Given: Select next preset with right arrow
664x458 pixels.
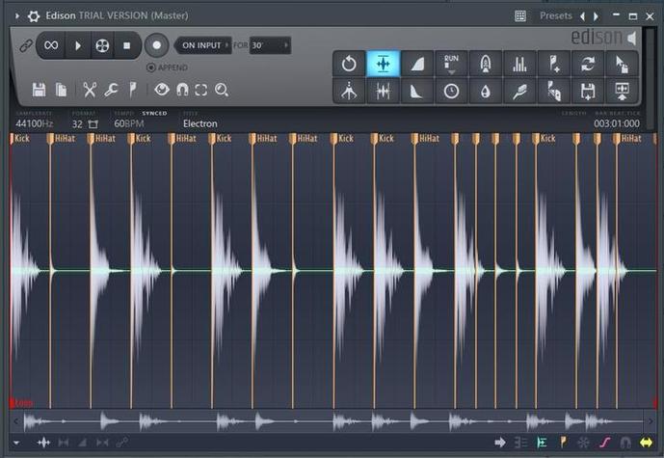Looking at the screenshot, I should click(x=596, y=16).
